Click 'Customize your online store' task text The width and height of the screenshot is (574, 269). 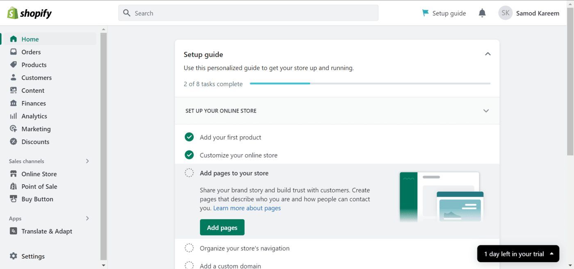tap(239, 155)
